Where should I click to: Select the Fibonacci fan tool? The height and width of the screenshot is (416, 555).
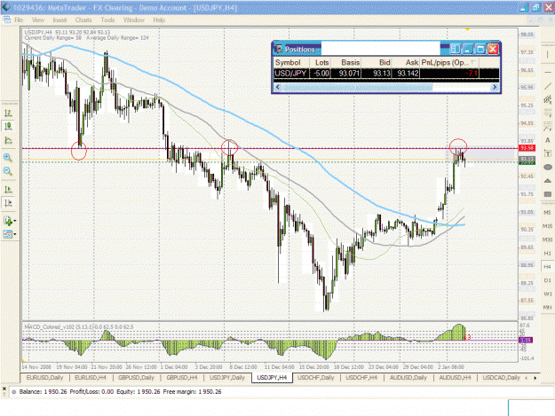(548, 127)
